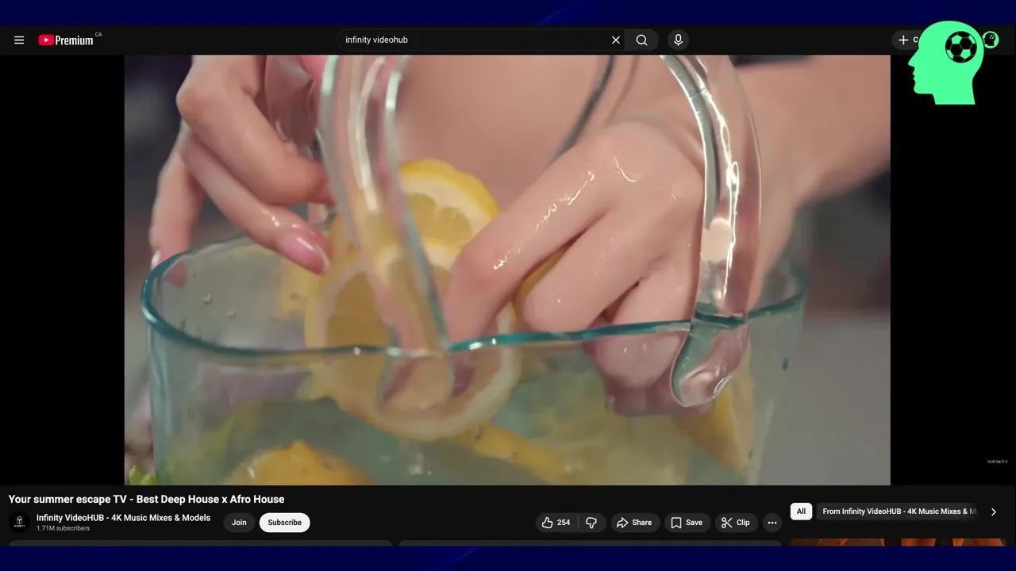Open Infinity VideoHUB channel name link
This screenshot has height=571, width=1016.
[x=123, y=518]
